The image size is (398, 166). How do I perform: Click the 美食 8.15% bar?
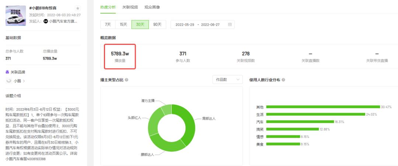(x=283, y=144)
